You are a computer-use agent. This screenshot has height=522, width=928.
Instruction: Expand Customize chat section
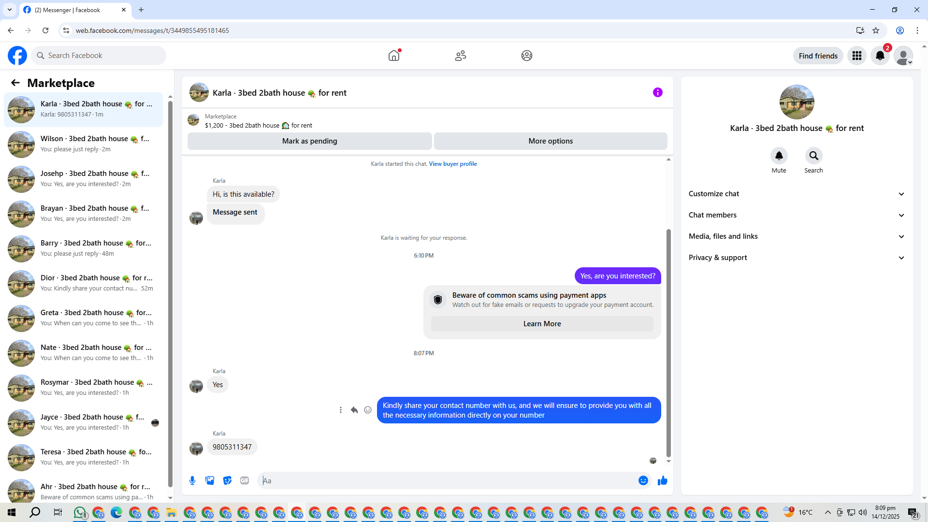tap(796, 194)
